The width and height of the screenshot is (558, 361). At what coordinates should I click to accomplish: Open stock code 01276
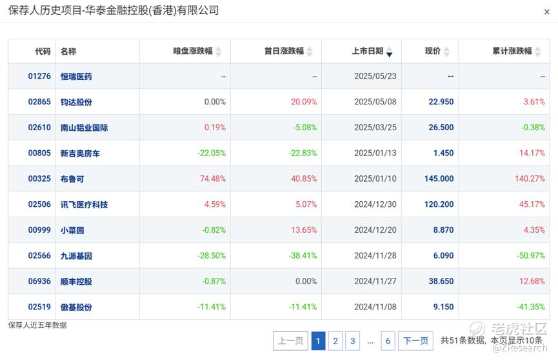click(x=39, y=76)
